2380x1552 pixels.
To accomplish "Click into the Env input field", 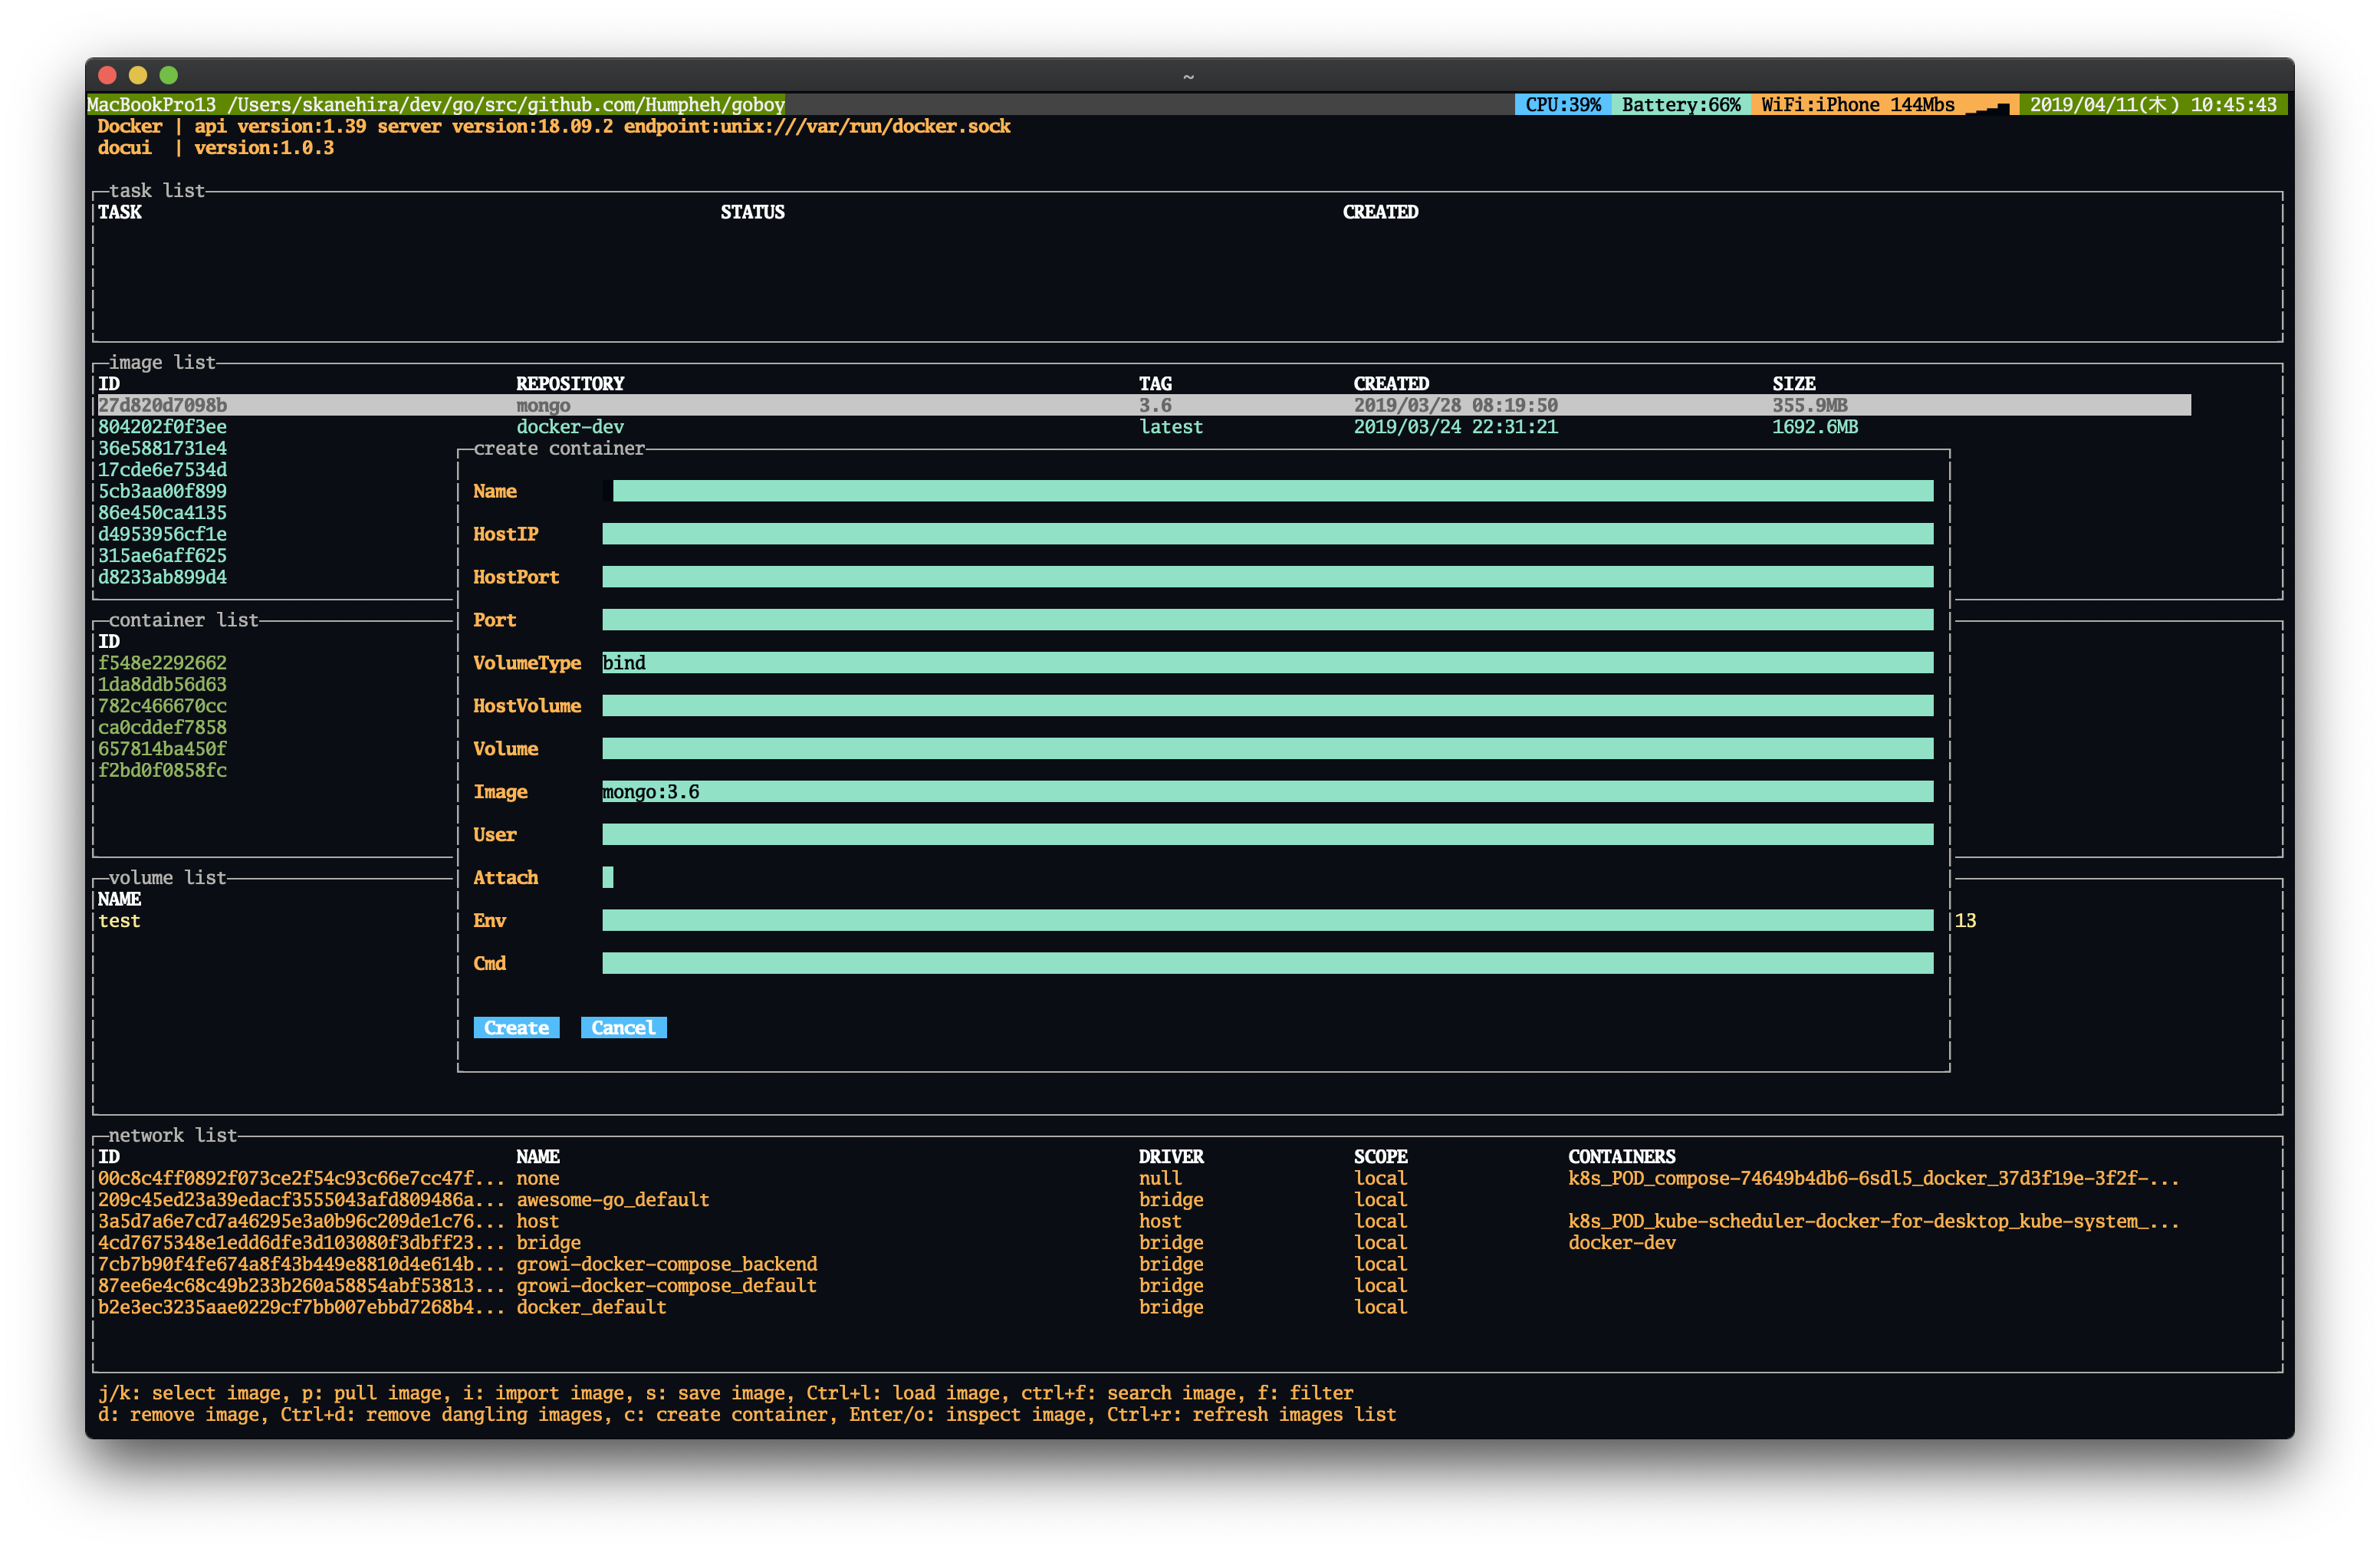I will (1267, 920).
